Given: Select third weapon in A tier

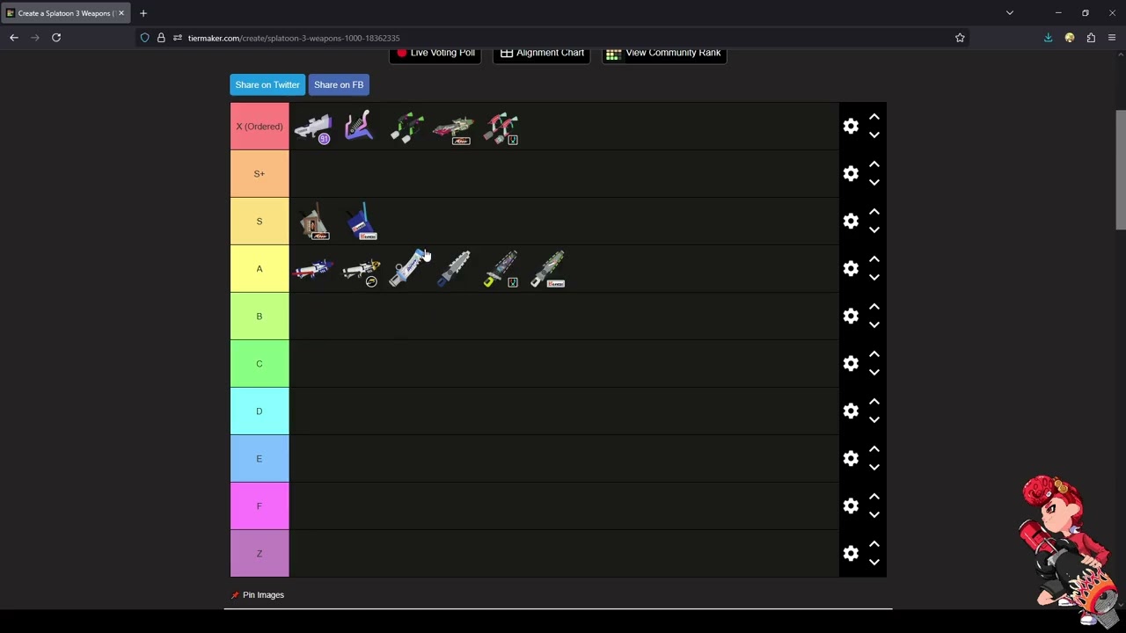Looking at the screenshot, I should tap(406, 269).
